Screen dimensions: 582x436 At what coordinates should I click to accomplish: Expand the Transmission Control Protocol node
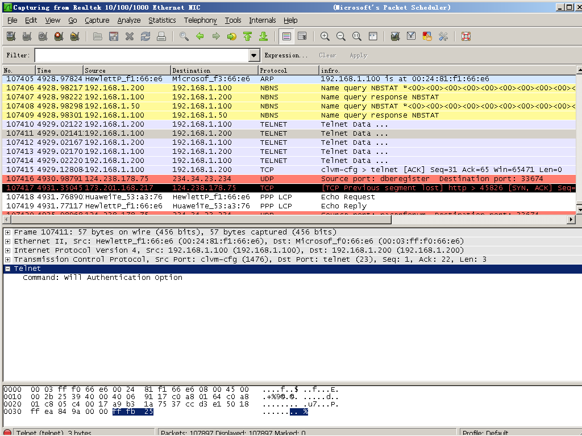pyautogui.click(x=7, y=259)
